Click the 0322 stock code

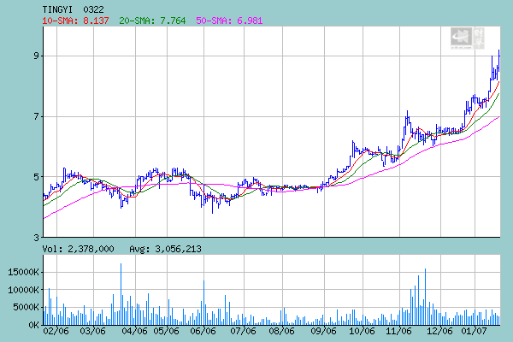93,9
